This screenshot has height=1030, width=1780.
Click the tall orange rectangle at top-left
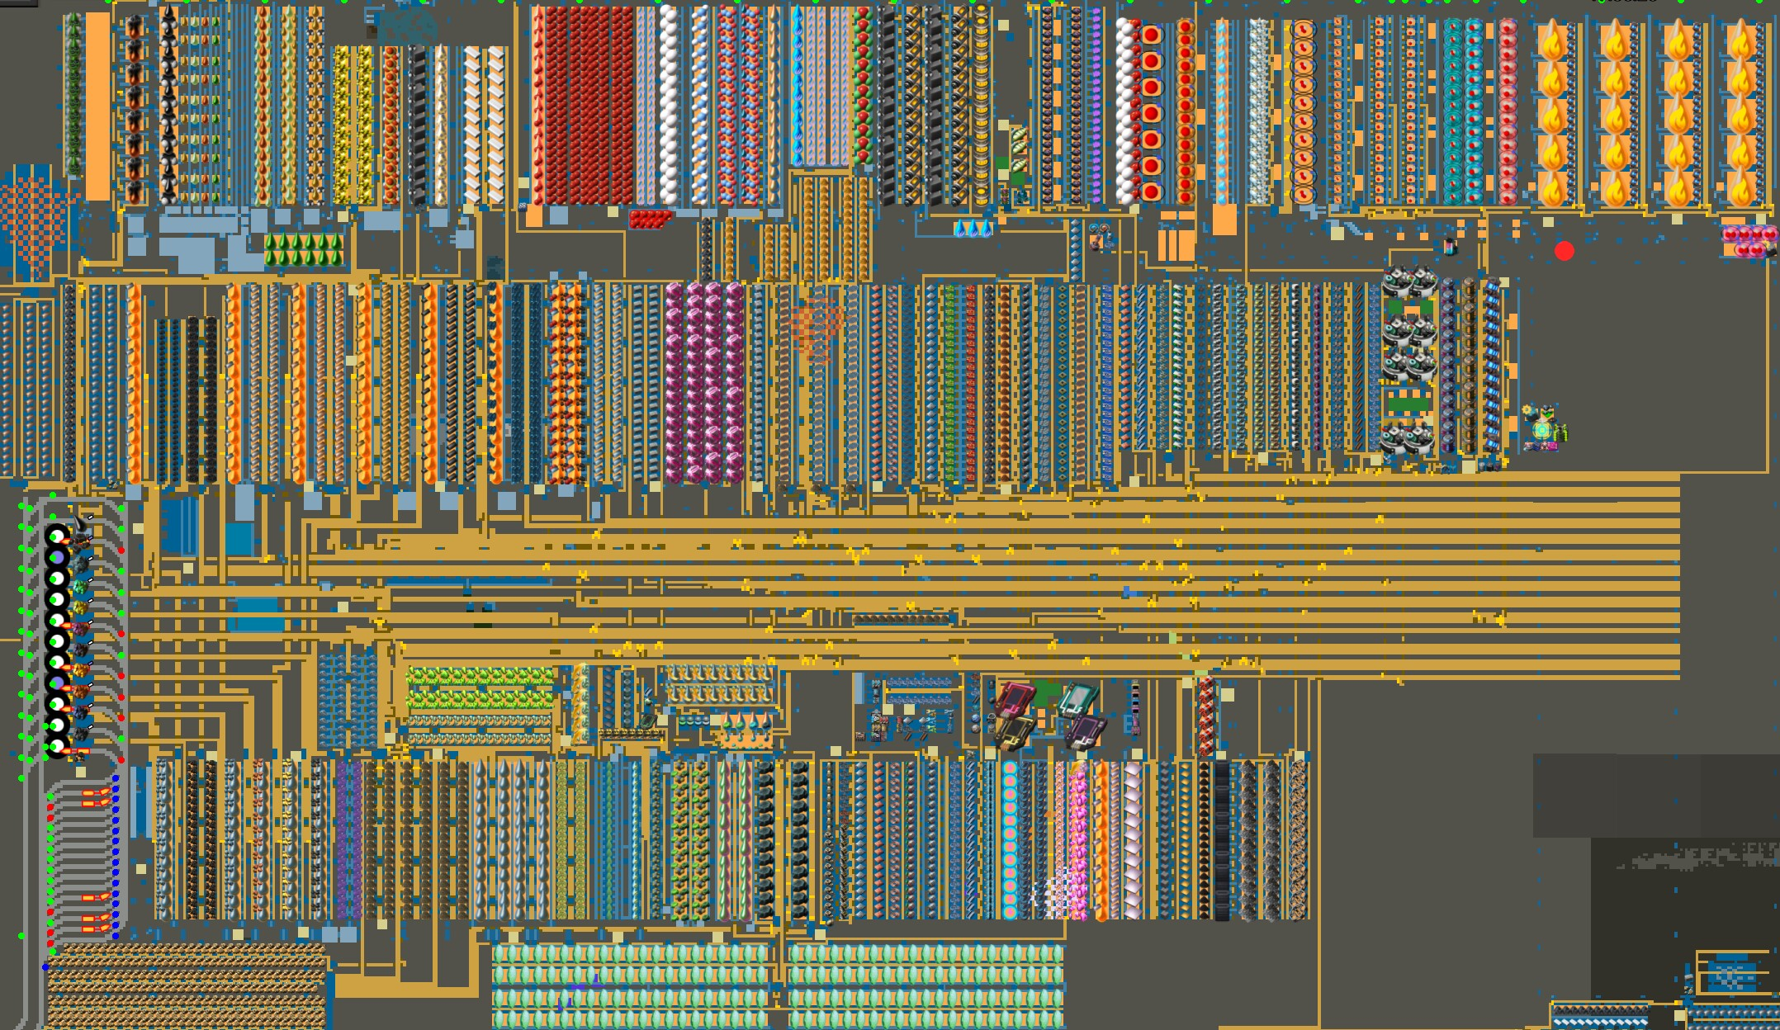97,106
